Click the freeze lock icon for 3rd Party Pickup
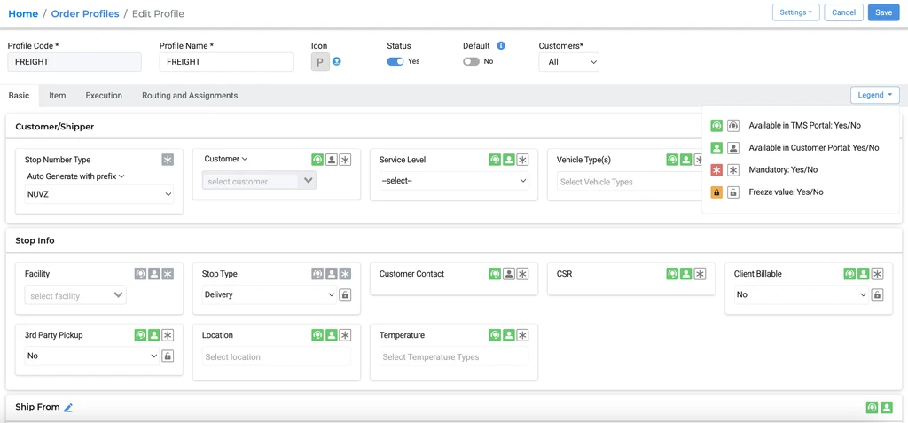The height and width of the screenshot is (423, 908). click(x=168, y=356)
